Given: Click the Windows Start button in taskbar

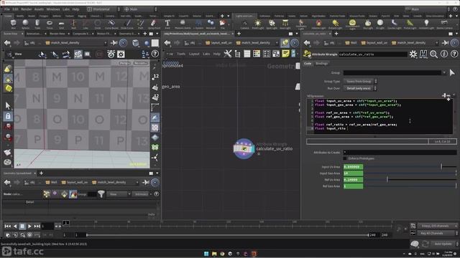Looking at the screenshot, I should pyautogui.click(x=206, y=254).
